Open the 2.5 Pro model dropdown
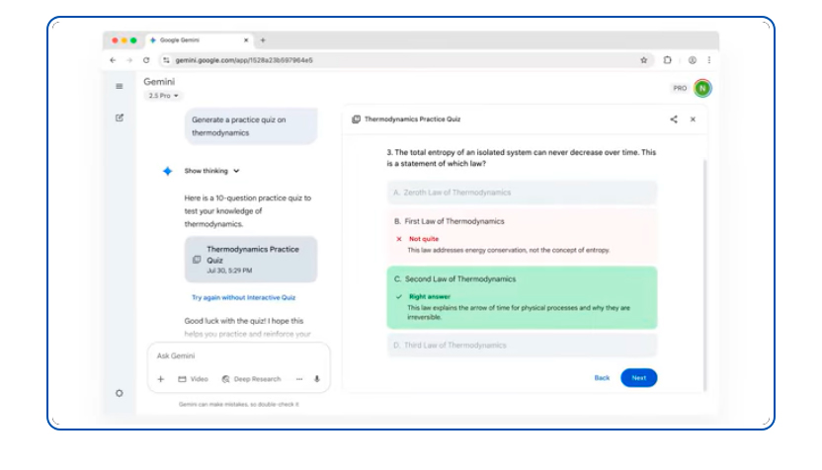 coord(164,96)
